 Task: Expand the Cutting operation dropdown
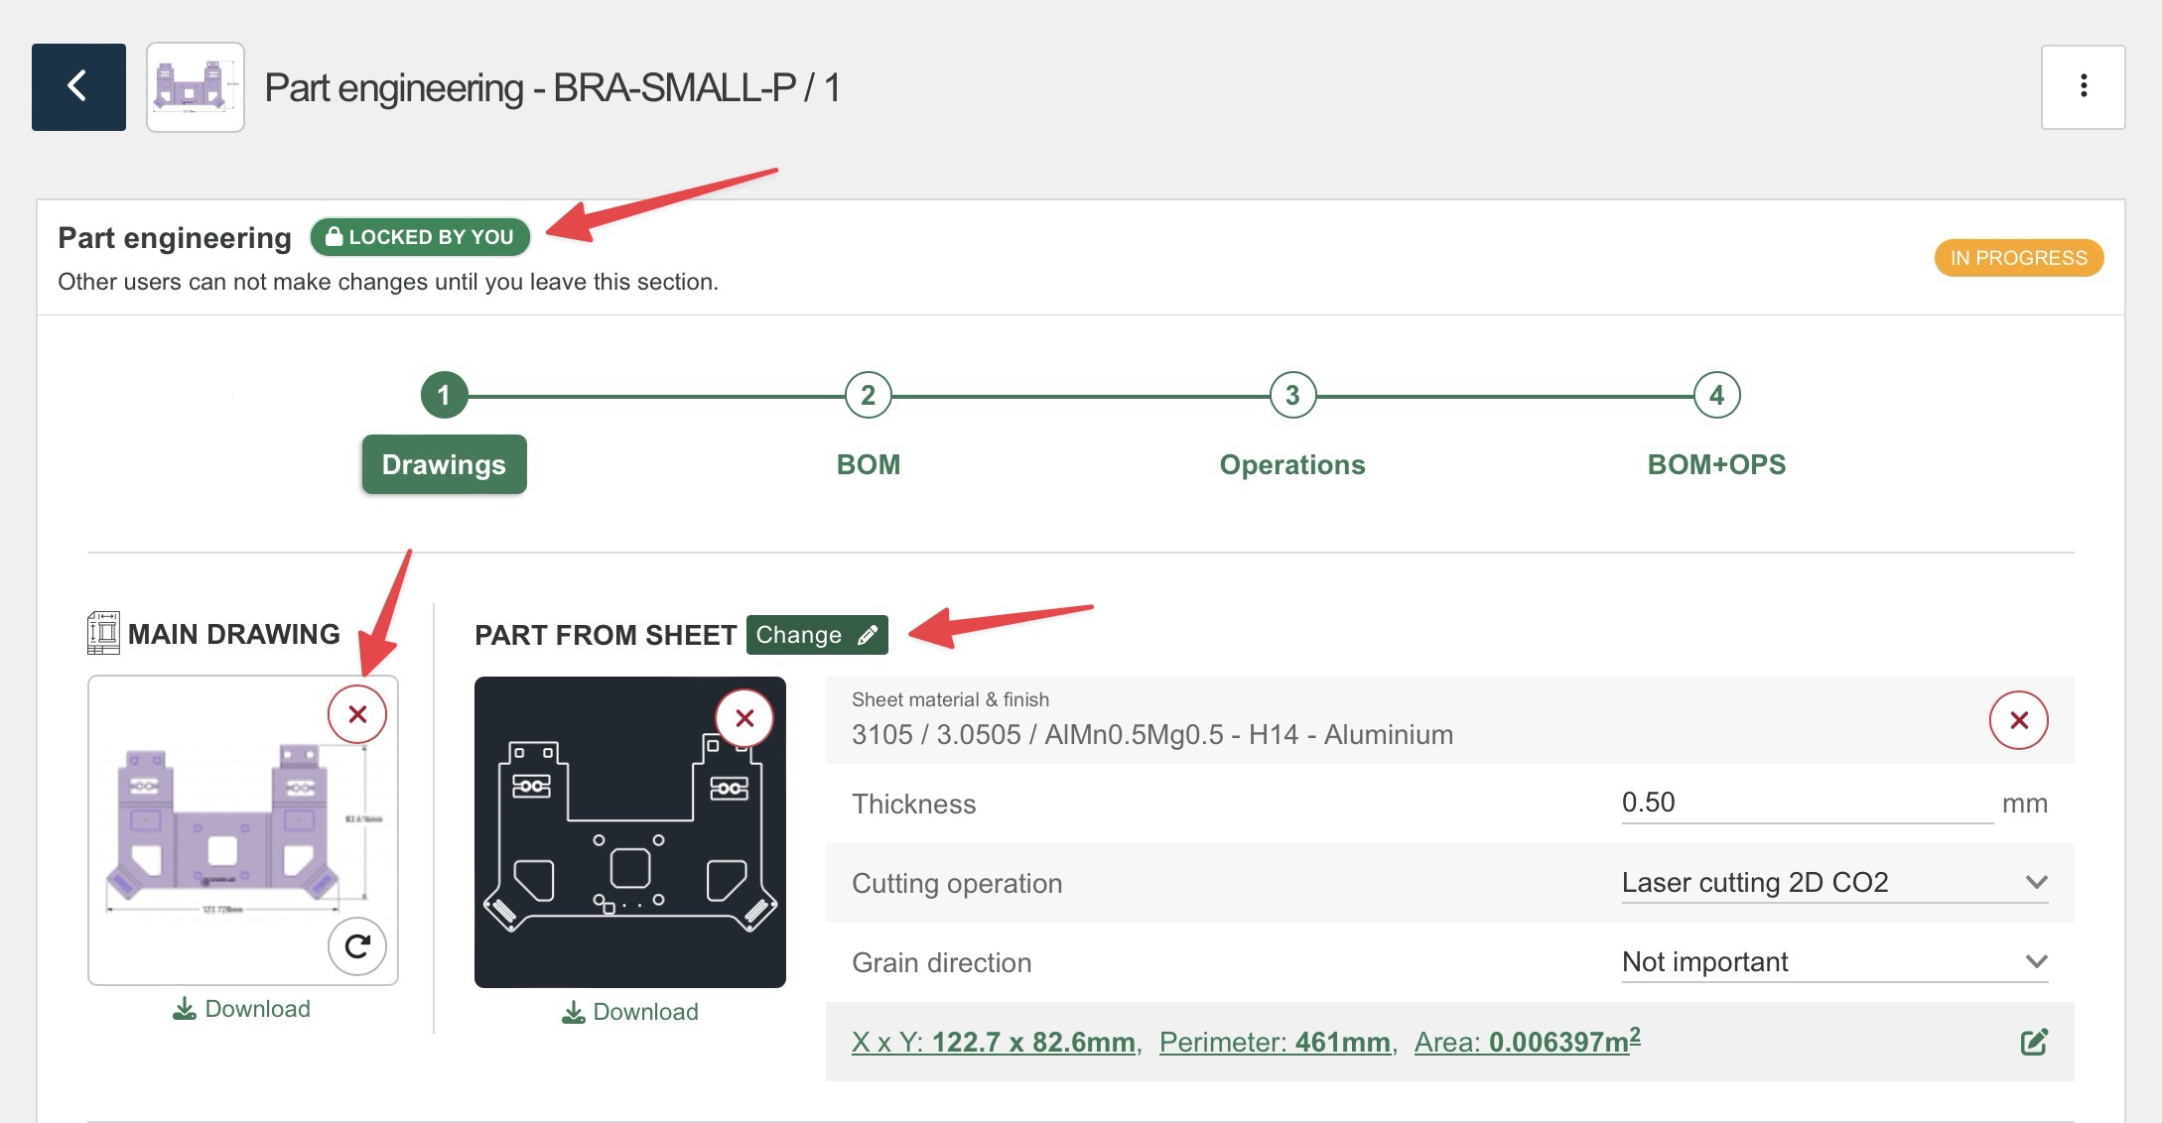coord(1833,882)
